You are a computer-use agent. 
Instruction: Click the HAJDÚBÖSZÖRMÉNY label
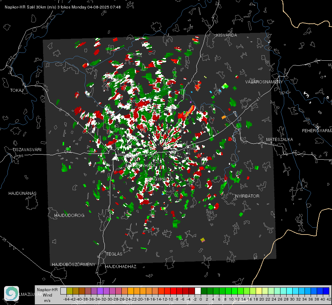click(74, 265)
